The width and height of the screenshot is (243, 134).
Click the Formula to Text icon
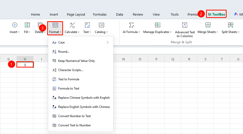(54, 88)
